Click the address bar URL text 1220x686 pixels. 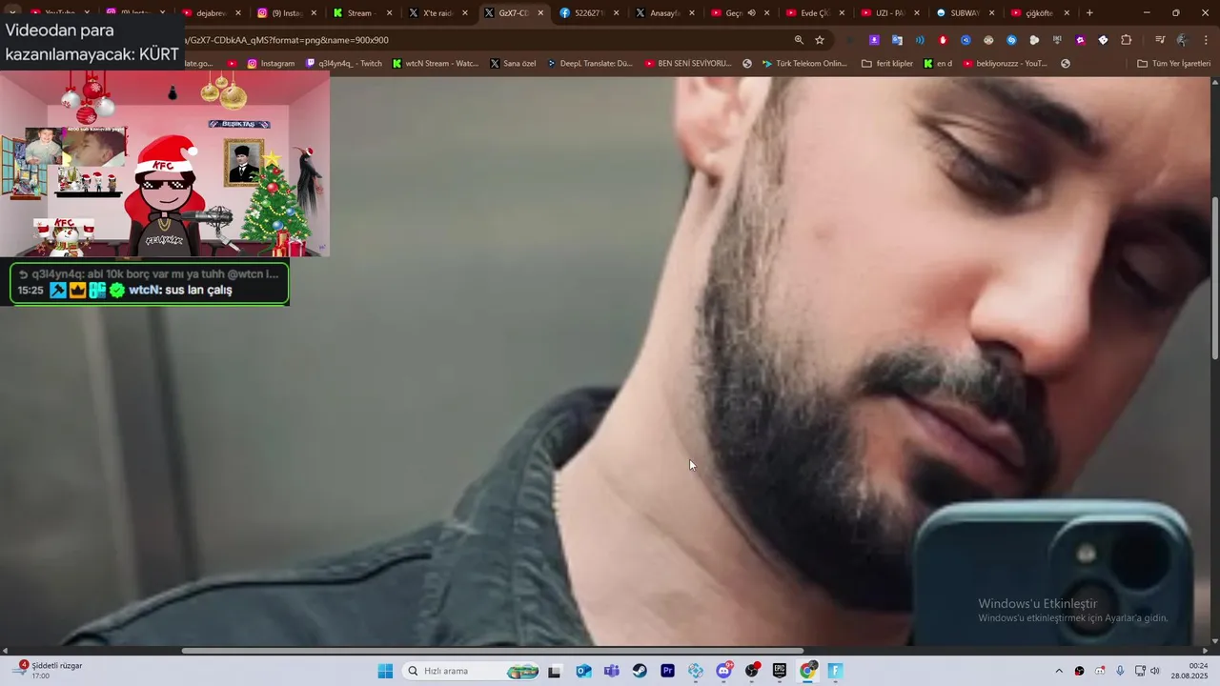286,40
